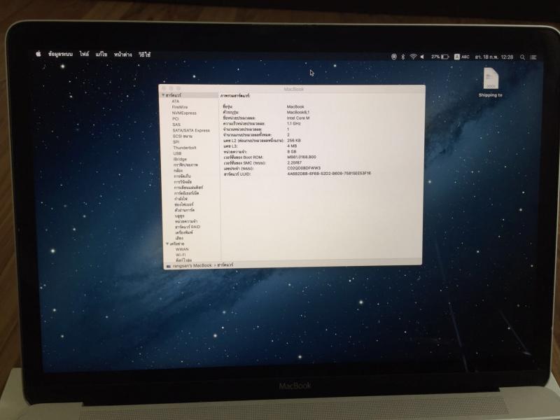Viewport: 560px width, 420px height.
Task: Click rangsan's MacBook in the path bar
Action: click(192, 266)
